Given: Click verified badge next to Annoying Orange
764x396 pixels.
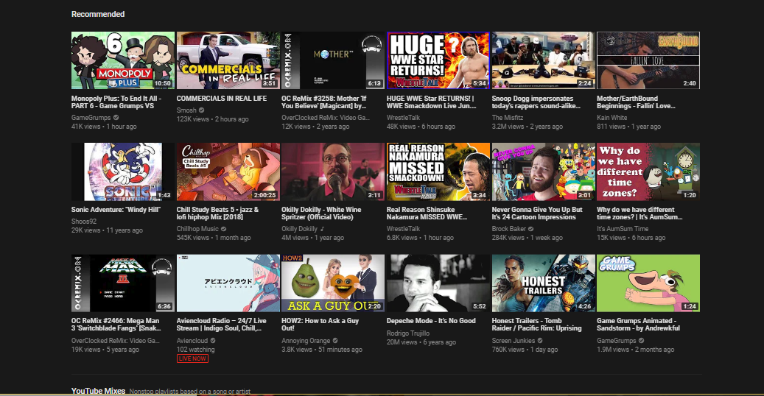Looking at the screenshot, I should 335,341.
